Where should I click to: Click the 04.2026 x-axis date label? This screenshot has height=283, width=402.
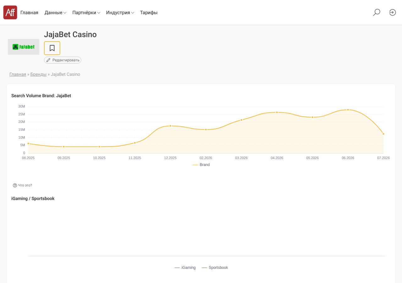[277, 158]
